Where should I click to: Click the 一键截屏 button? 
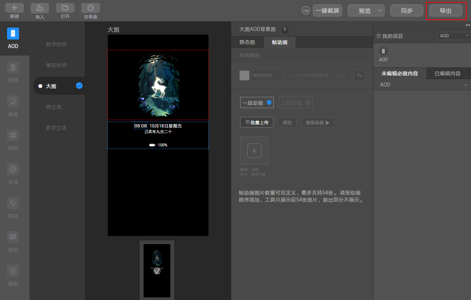coord(327,10)
